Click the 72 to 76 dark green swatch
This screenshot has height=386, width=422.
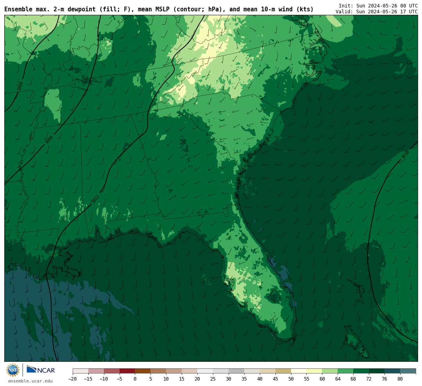tap(377, 371)
